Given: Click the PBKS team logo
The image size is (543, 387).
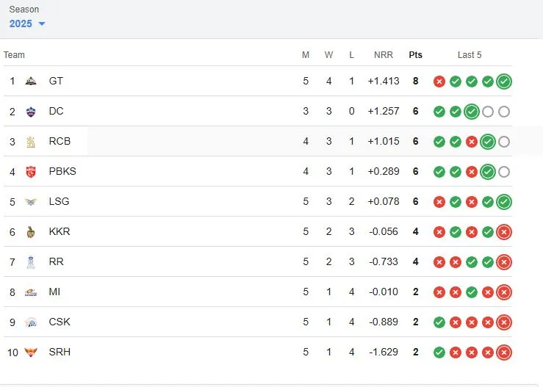Looking at the screenshot, I should (x=31, y=172).
